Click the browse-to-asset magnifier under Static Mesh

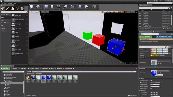(x=161, y=63)
